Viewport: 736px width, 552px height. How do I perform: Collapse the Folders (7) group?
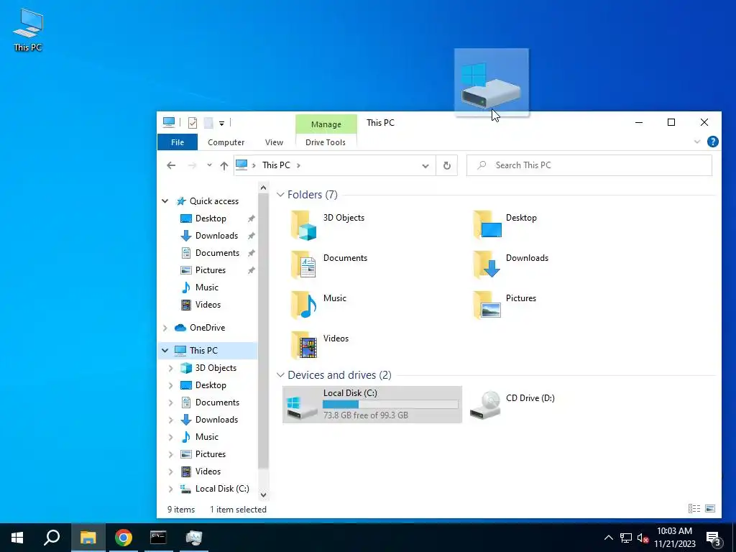[280, 194]
